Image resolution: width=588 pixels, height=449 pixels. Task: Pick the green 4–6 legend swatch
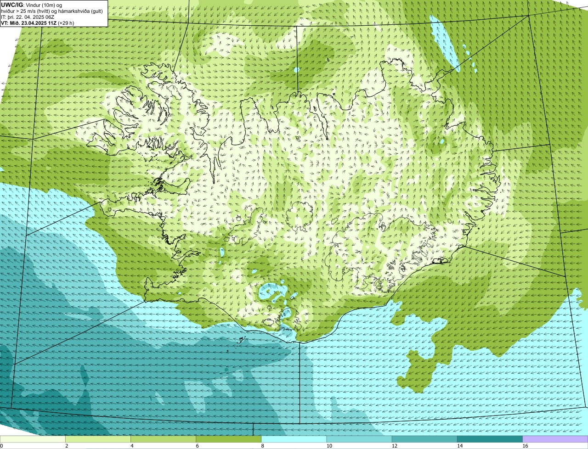[x=163, y=439]
